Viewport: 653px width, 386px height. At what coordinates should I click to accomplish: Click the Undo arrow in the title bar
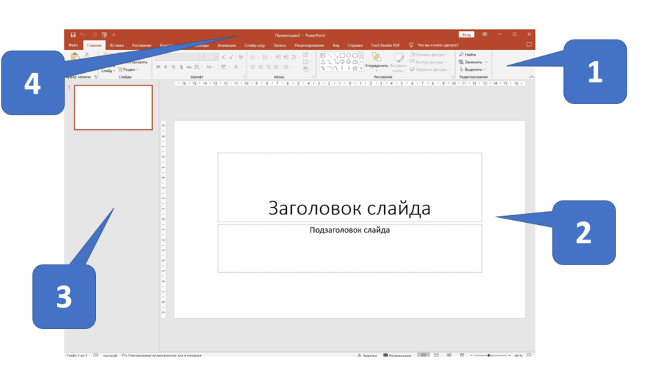click(x=83, y=35)
